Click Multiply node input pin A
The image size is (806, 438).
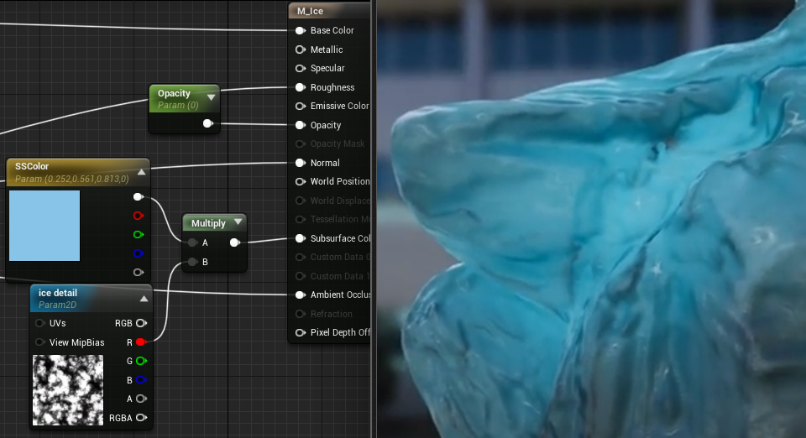tap(192, 242)
